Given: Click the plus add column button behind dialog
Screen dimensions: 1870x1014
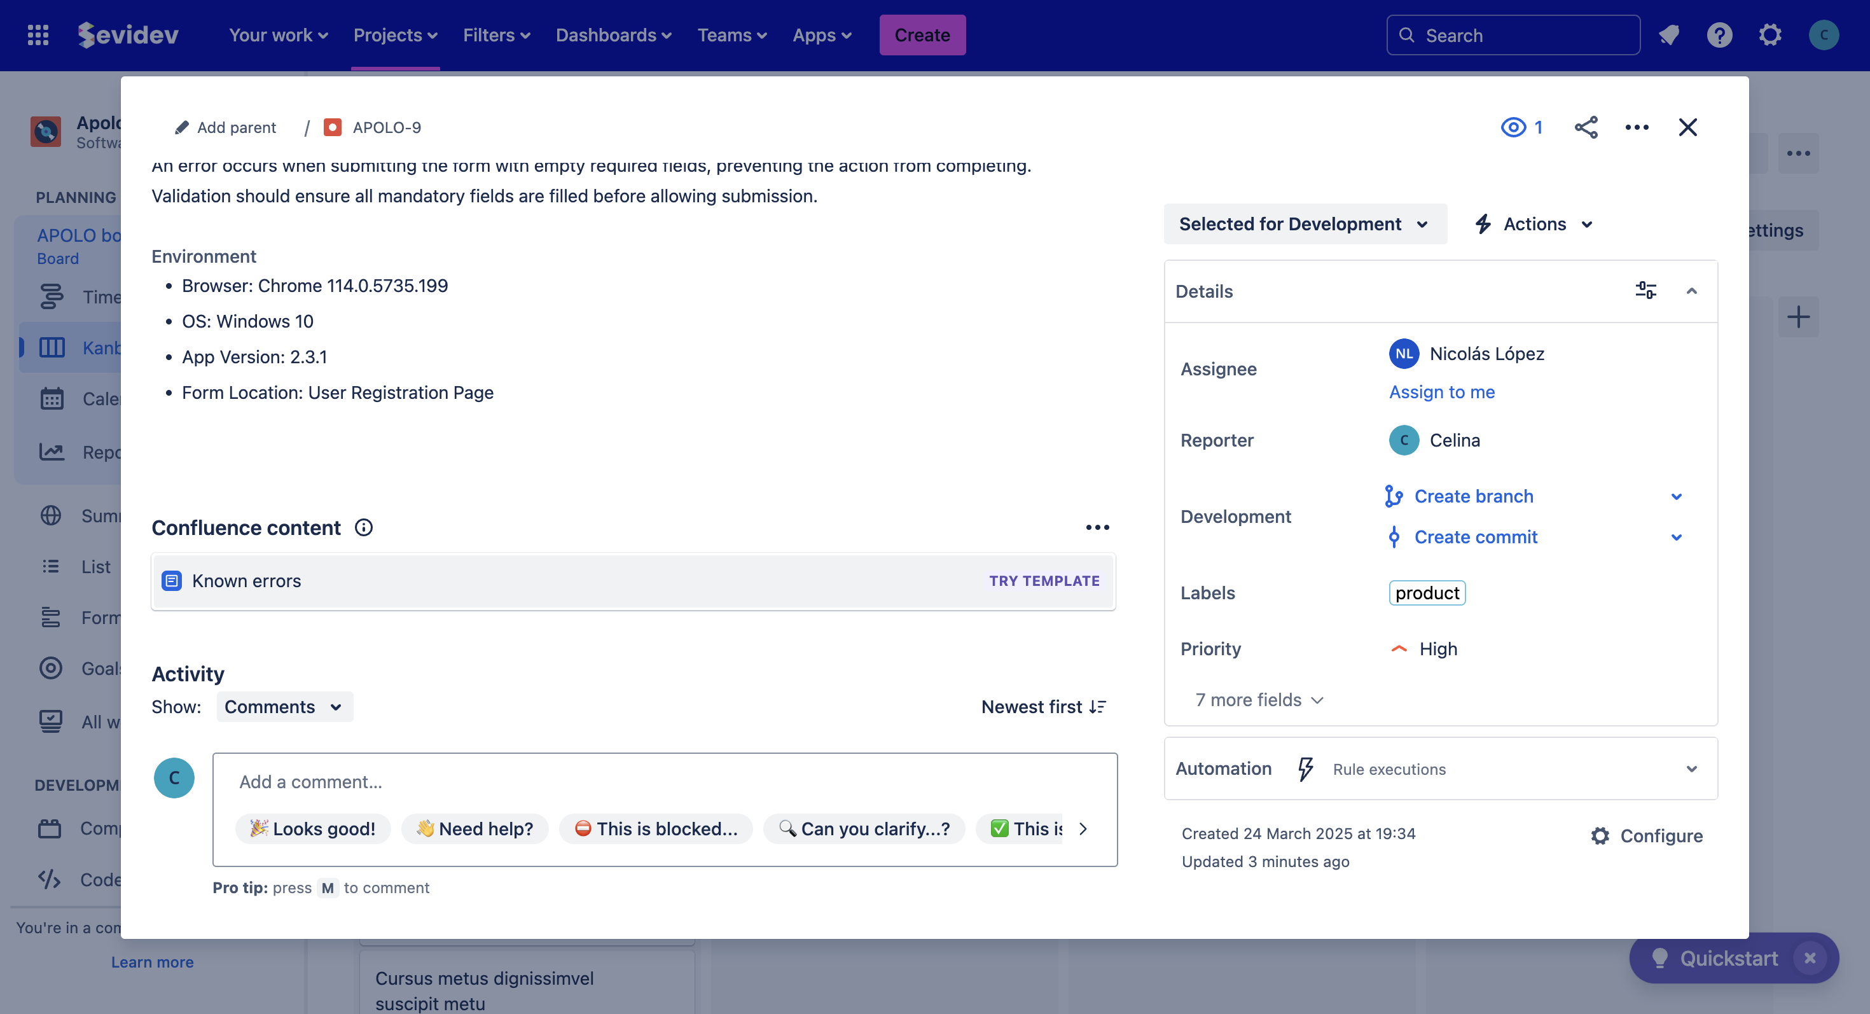Looking at the screenshot, I should [1798, 316].
